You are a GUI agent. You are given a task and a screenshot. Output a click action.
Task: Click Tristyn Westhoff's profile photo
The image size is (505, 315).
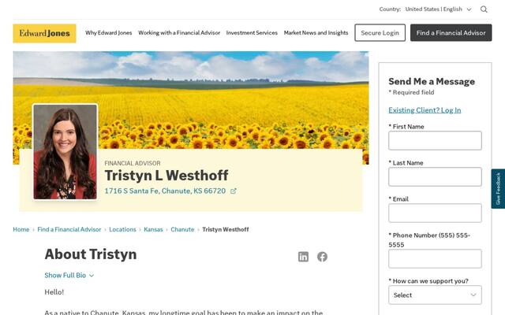click(x=65, y=152)
